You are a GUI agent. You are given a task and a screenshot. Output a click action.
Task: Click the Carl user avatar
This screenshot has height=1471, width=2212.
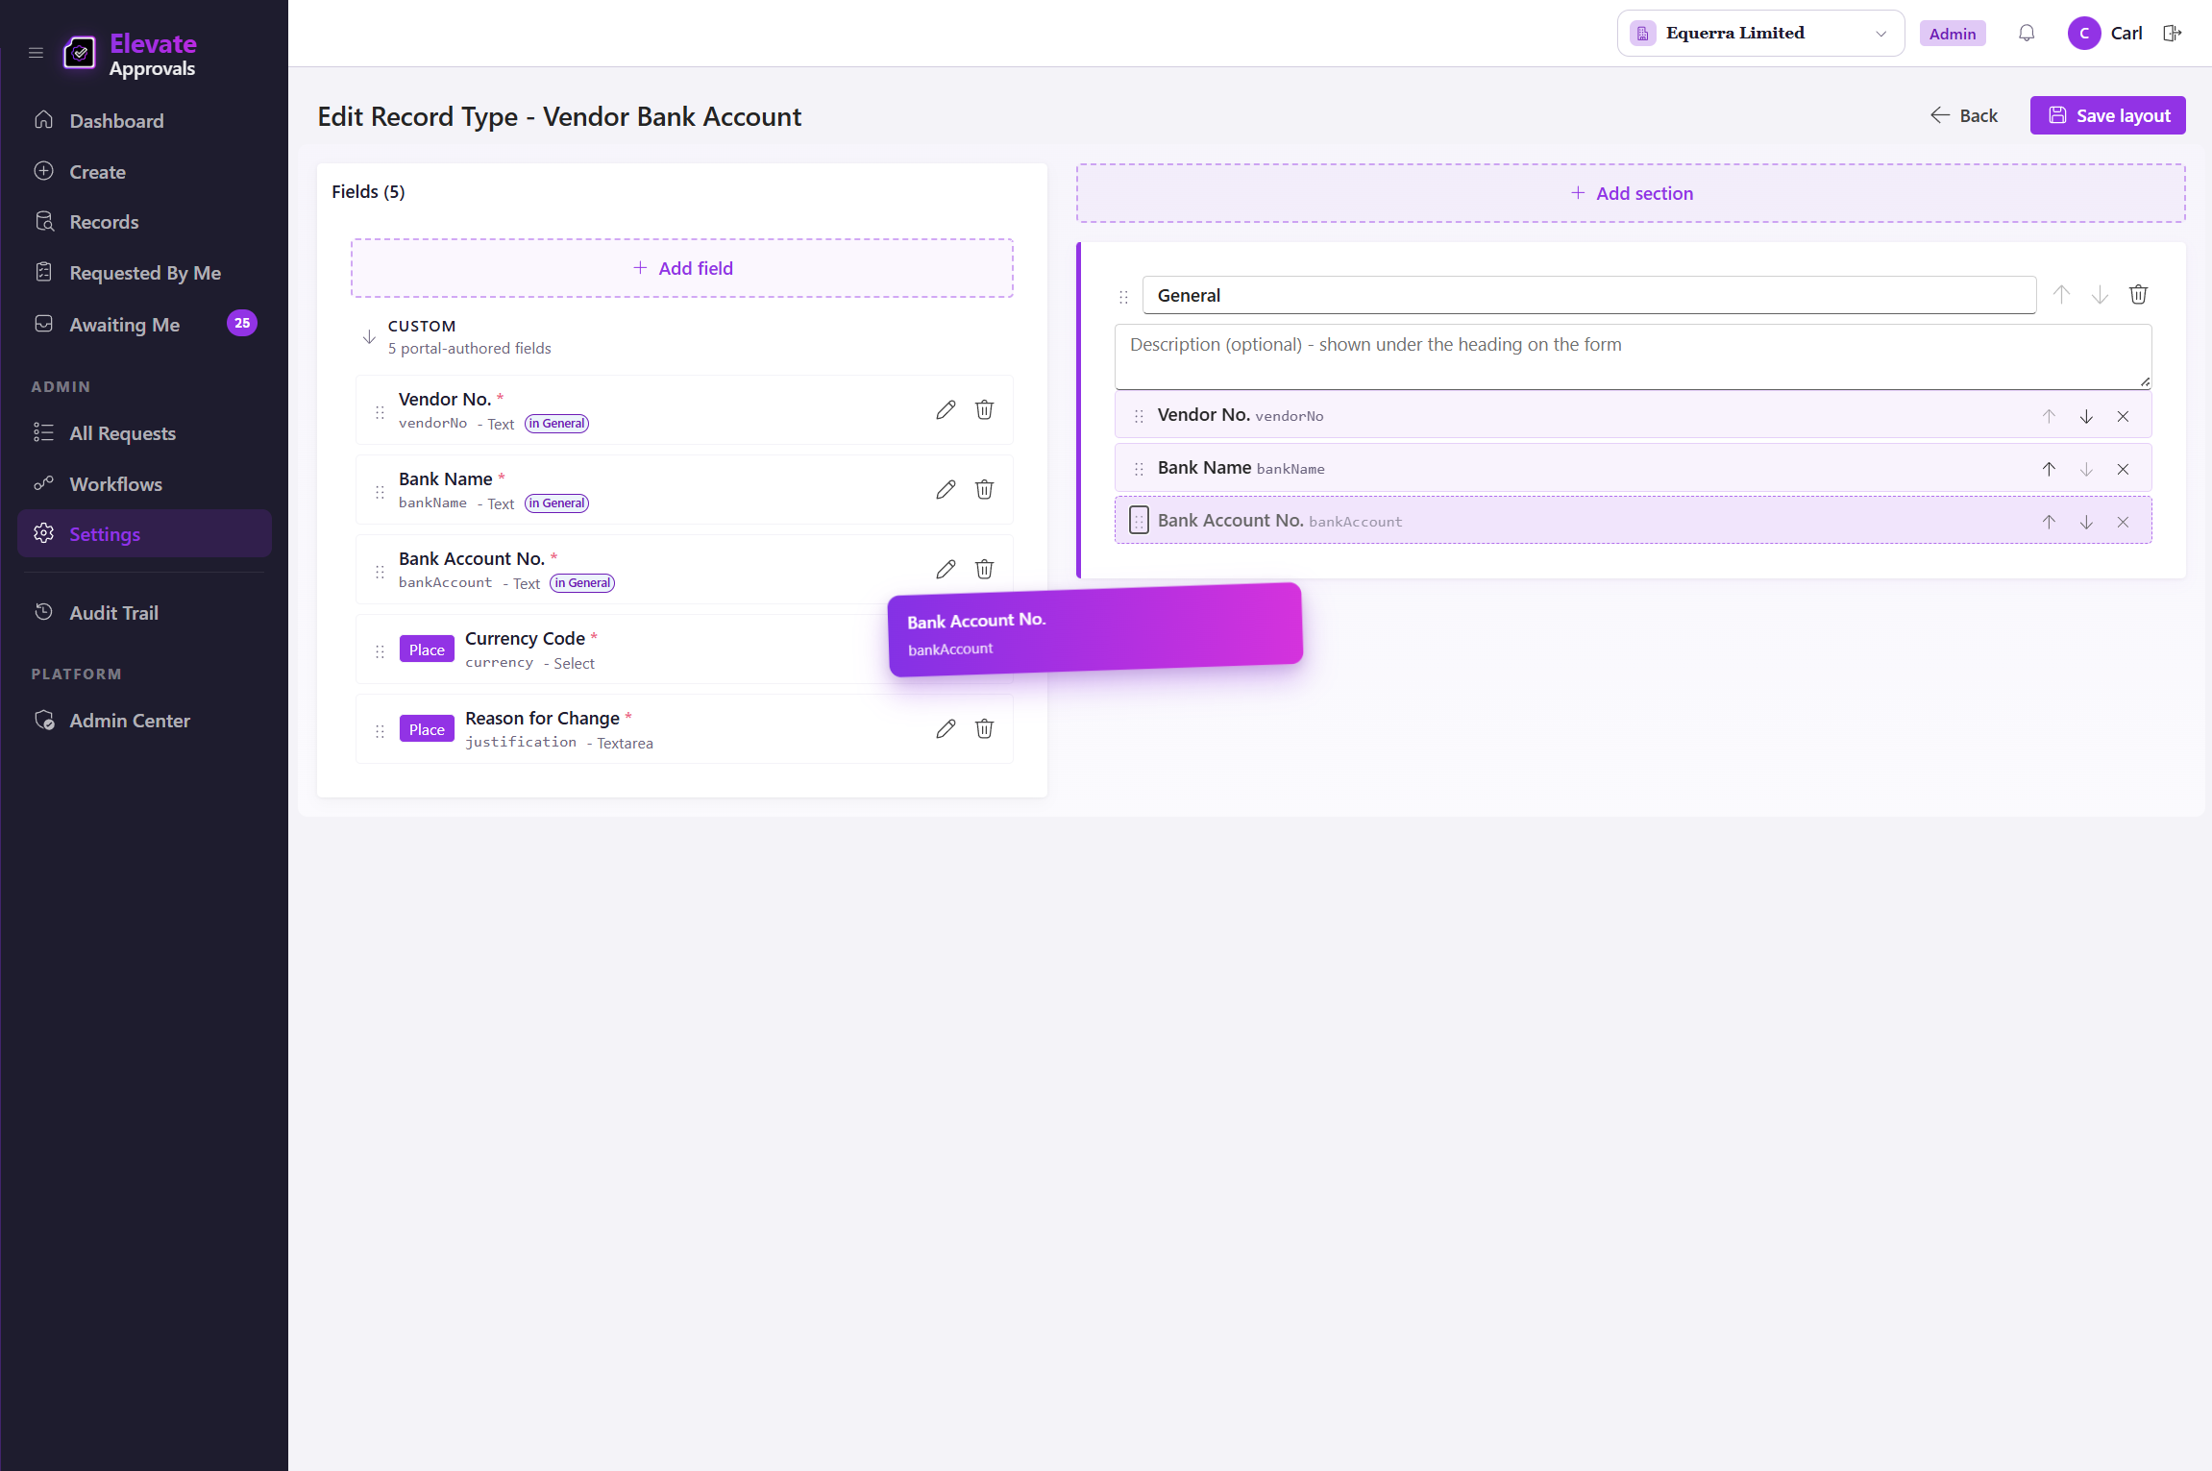pos(2084,34)
